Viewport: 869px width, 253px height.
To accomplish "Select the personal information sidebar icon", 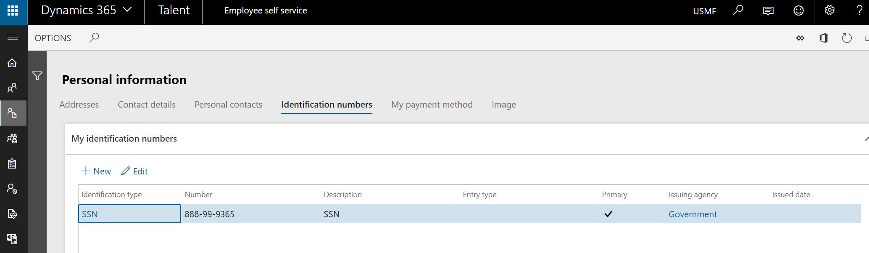I will coord(13,113).
